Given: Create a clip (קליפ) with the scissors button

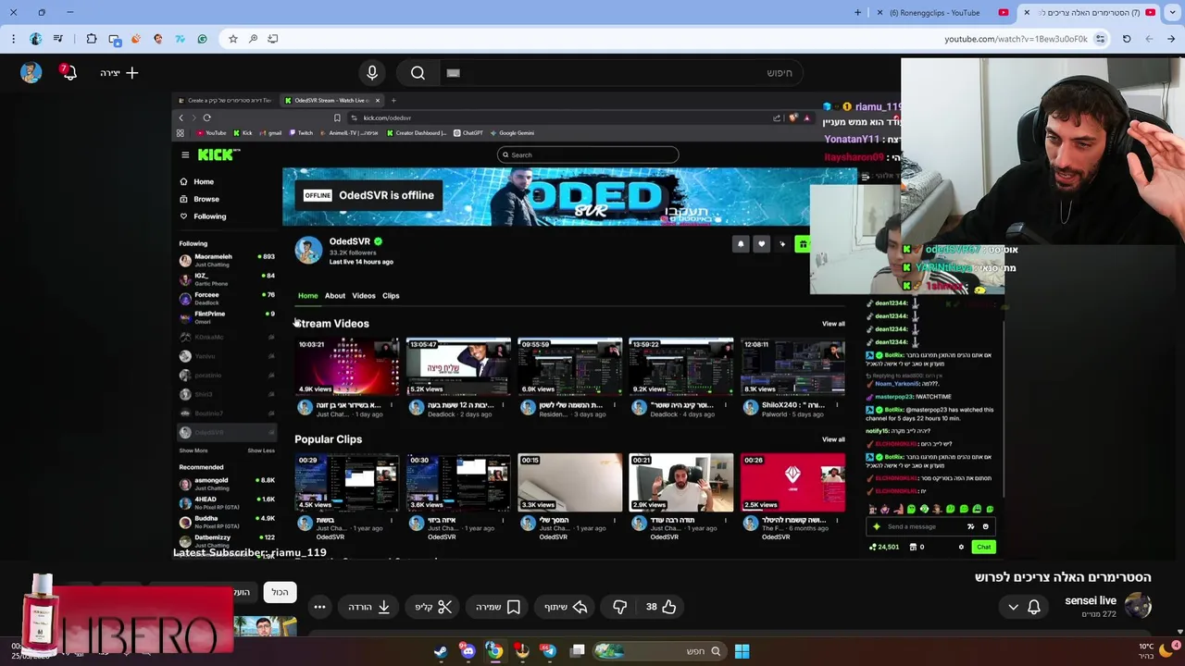Looking at the screenshot, I should [x=433, y=607].
